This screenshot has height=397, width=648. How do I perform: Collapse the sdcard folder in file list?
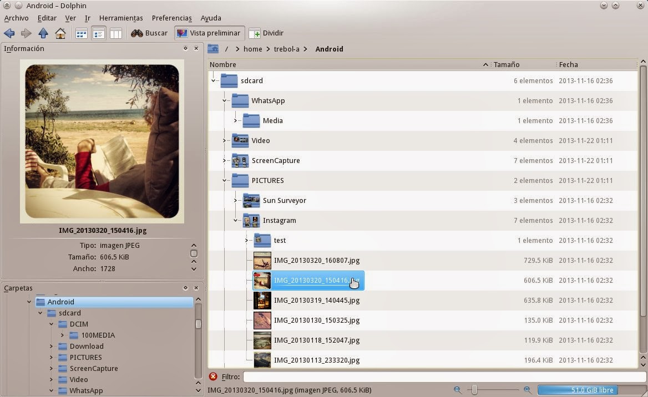tap(214, 81)
